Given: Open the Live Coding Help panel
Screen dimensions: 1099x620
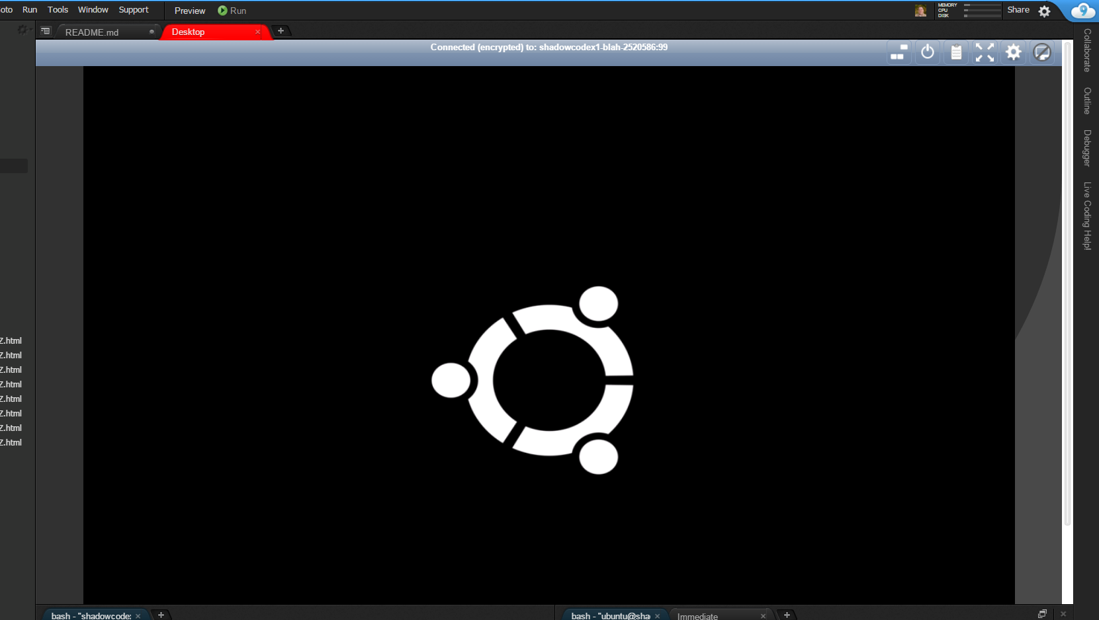Looking at the screenshot, I should [x=1086, y=216].
